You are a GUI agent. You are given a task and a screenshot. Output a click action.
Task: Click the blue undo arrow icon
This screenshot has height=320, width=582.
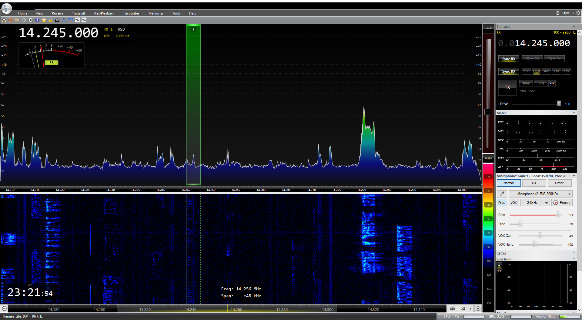[x=70, y=20]
